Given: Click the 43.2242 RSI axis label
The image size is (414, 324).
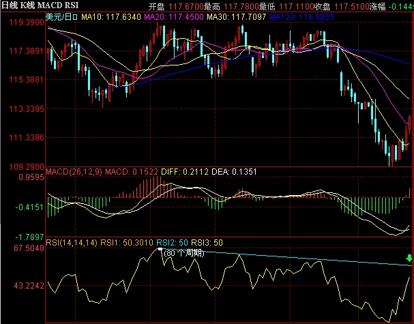Looking at the screenshot, I should tap(29, 285).
